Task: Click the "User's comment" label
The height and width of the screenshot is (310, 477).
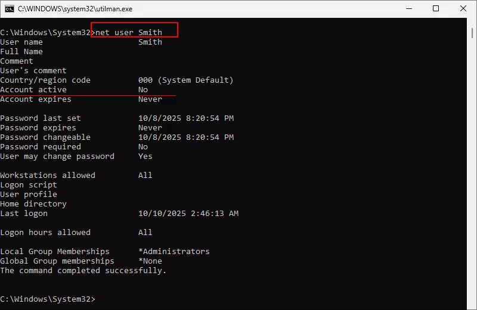Action: [33, 70]
